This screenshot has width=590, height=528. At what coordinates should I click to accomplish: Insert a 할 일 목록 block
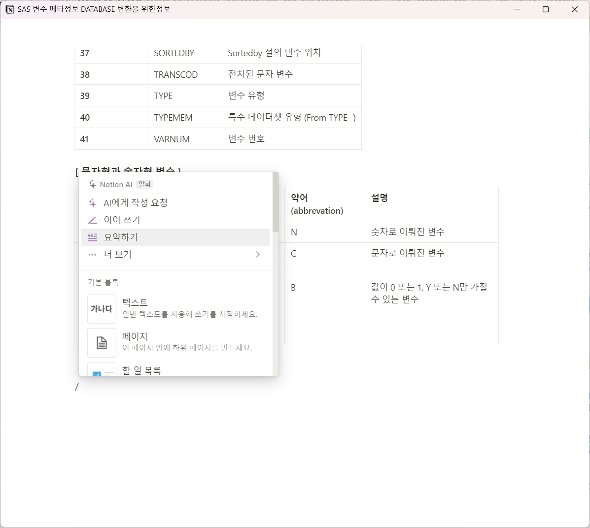[175, 368]
